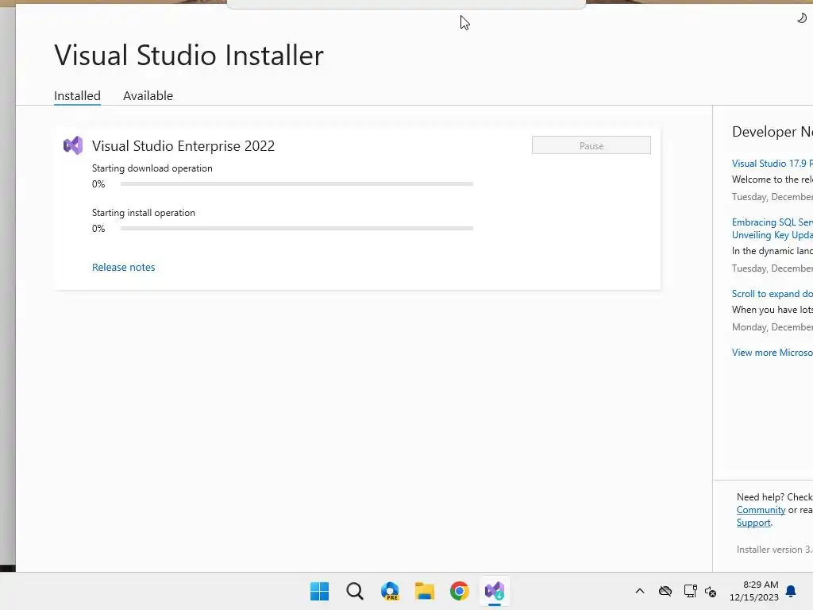
Task: Switch to the Available tab
Action: pos(148,96)
